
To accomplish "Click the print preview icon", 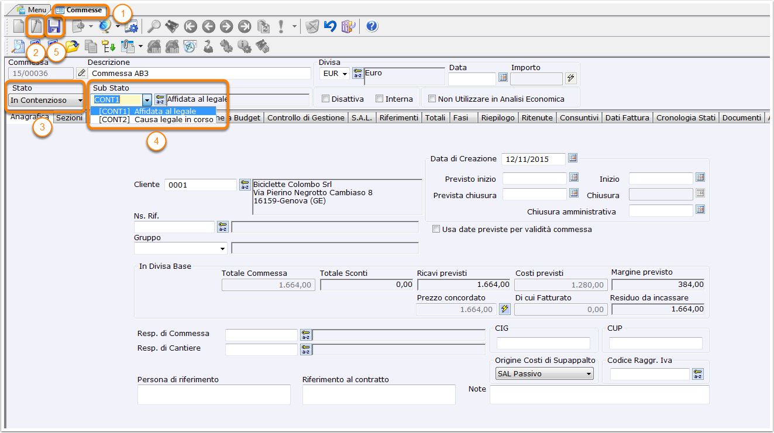I will point(19,47).
